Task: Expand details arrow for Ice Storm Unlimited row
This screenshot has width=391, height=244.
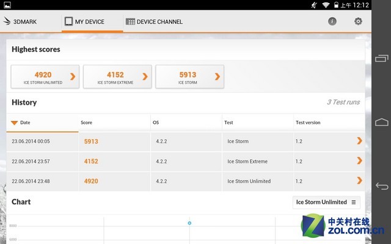Action: (x=359, y=181)
